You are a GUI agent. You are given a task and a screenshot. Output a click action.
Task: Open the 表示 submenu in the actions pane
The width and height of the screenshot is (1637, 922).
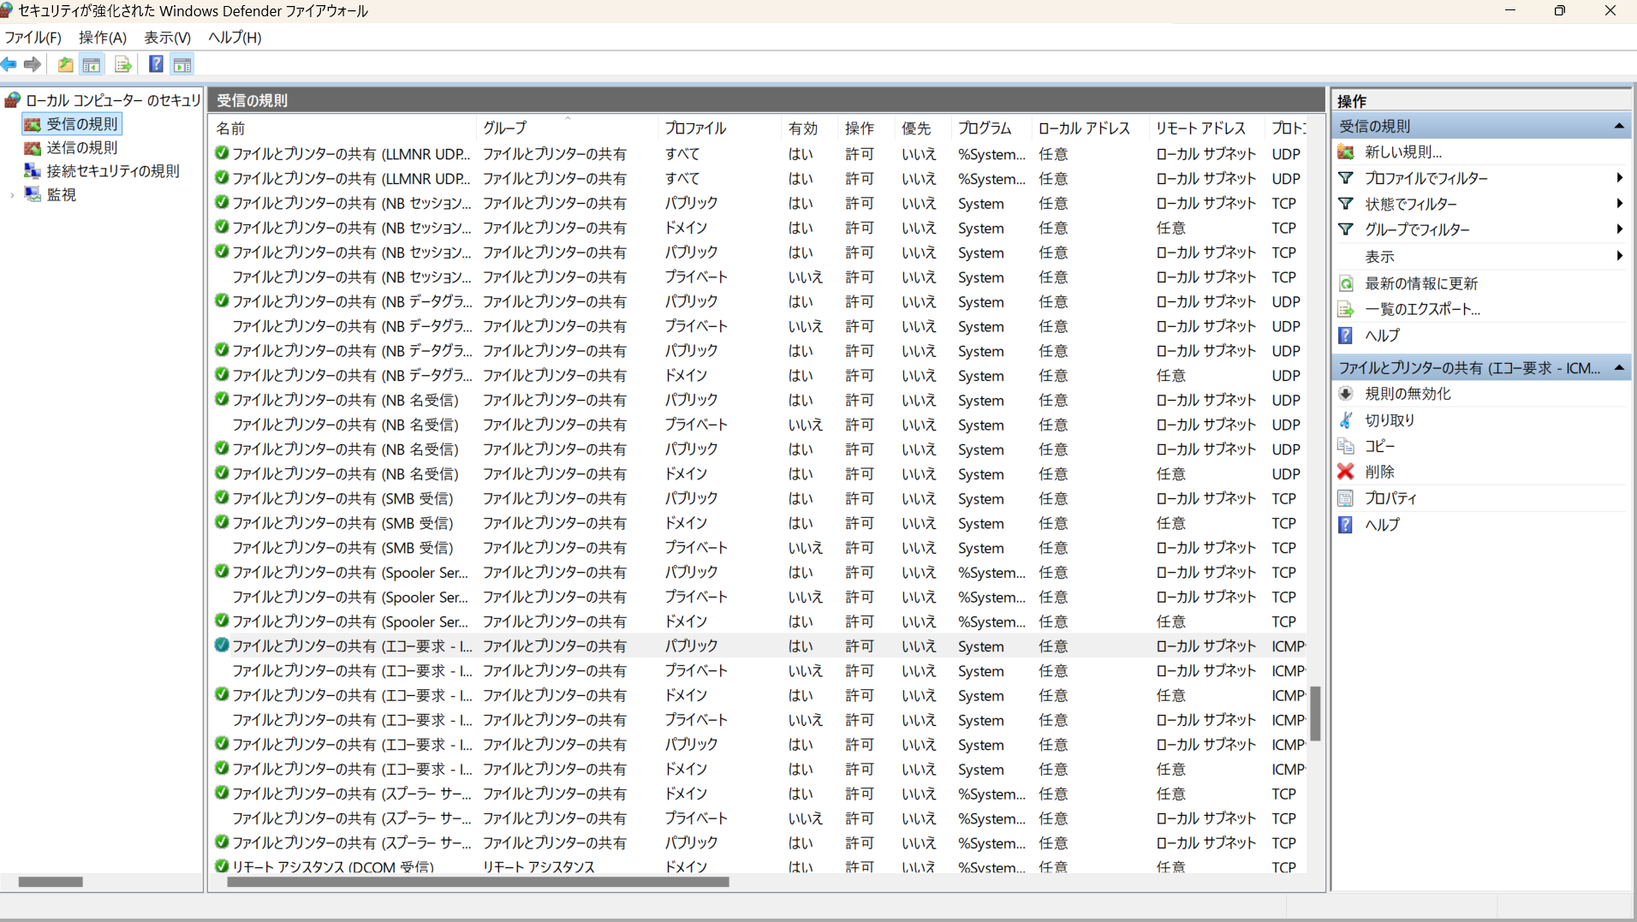tap(1481, 256)
